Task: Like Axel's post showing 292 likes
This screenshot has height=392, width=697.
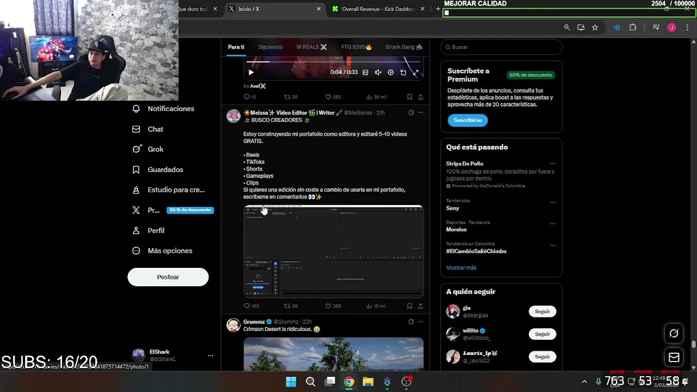Action: pos(333,97)
